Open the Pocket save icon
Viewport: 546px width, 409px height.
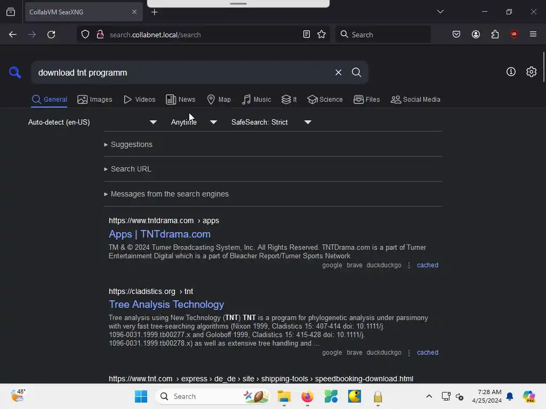[456, 35]
